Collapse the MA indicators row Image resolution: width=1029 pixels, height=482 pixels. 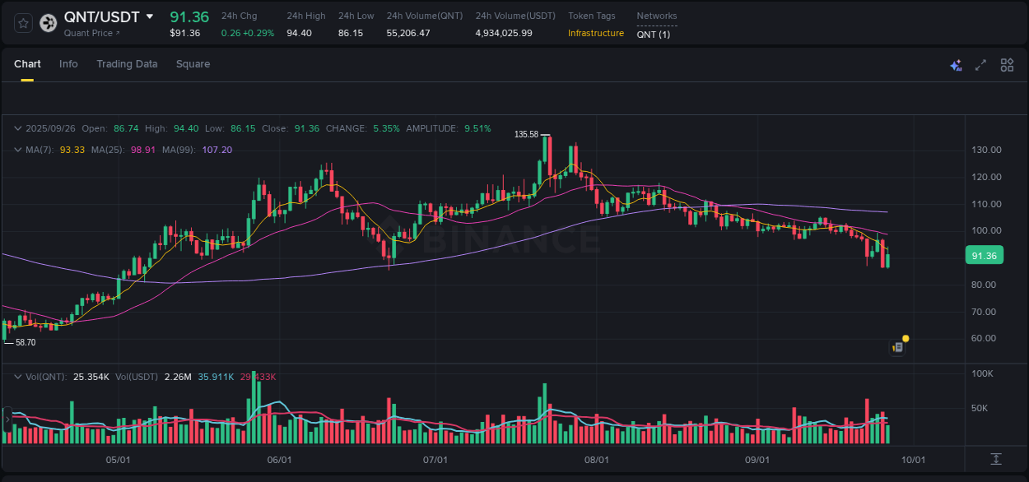[x=16, y=150]
